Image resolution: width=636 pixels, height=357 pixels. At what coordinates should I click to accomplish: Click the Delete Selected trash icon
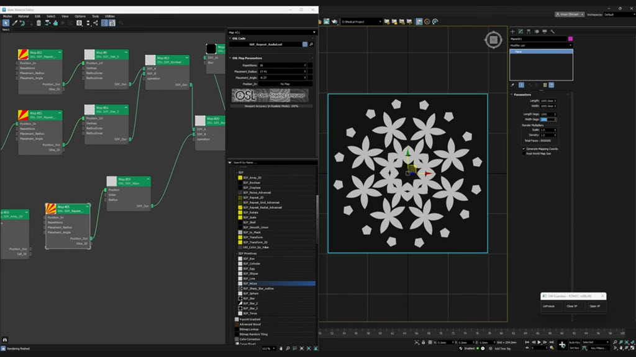[39, 23]
